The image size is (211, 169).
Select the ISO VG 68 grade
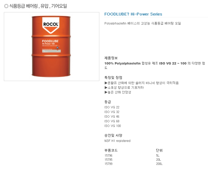[112, 121]
